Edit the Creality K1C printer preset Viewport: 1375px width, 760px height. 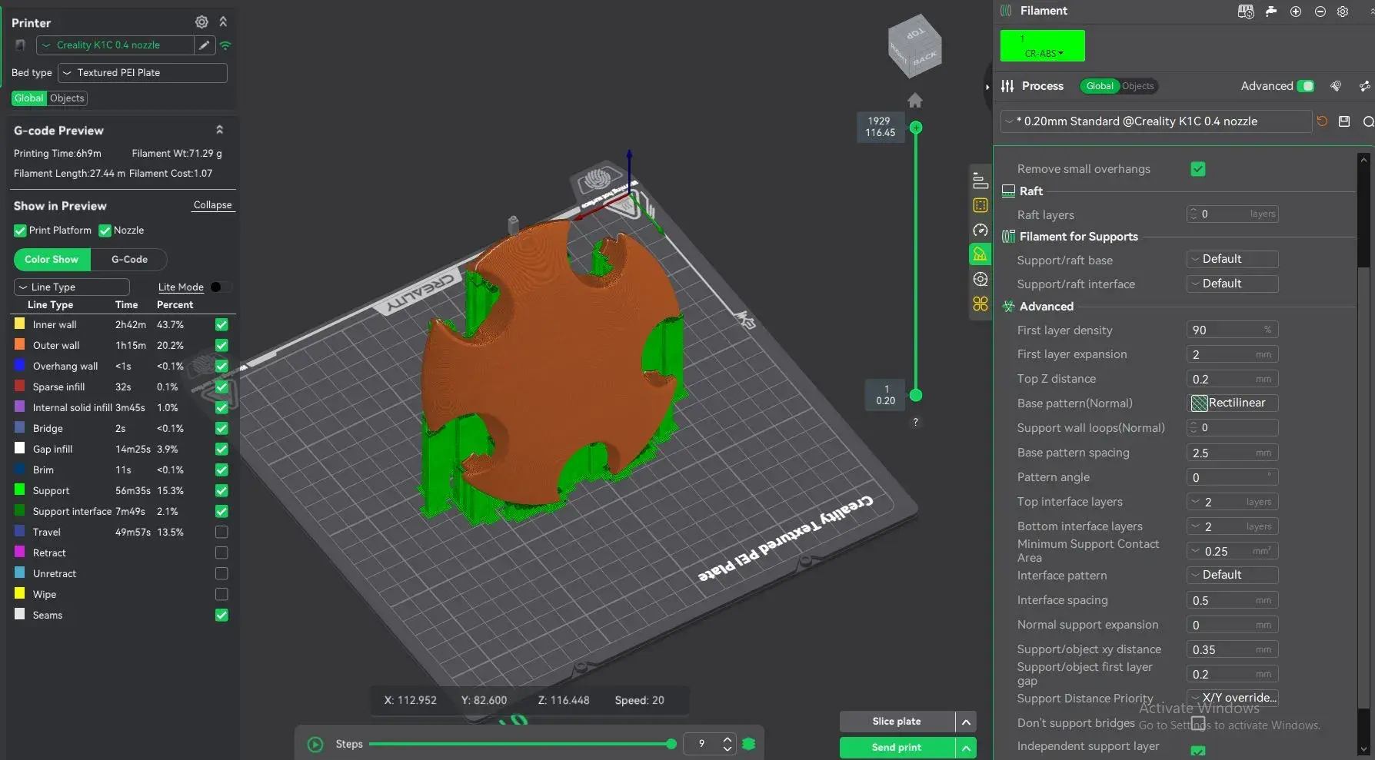click(204, 45)
